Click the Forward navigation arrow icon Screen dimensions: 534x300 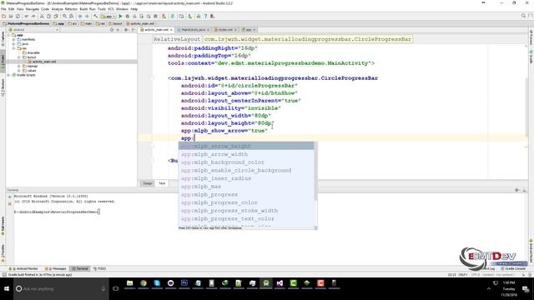tap(87, 17)
